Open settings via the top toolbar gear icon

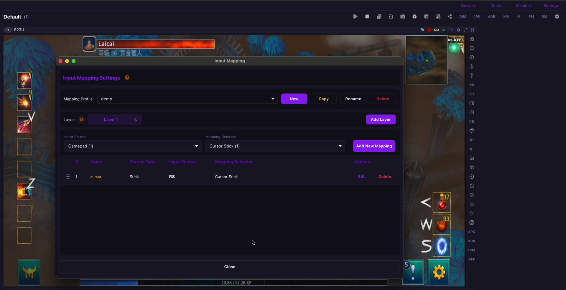557,17
